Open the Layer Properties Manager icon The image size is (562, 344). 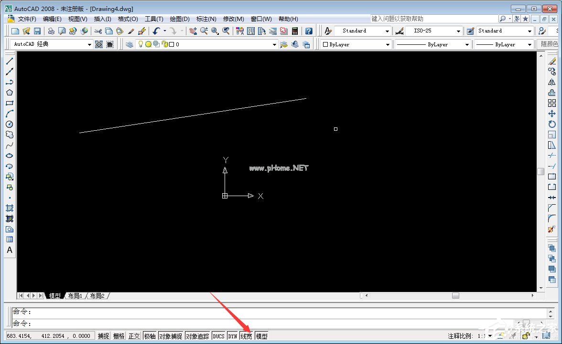click(x=130, y=44)
